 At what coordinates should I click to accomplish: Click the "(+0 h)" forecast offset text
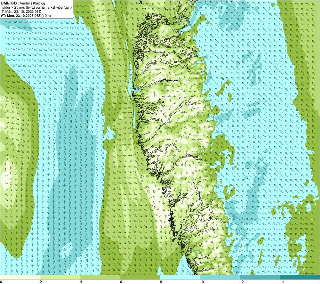point(46,16)
